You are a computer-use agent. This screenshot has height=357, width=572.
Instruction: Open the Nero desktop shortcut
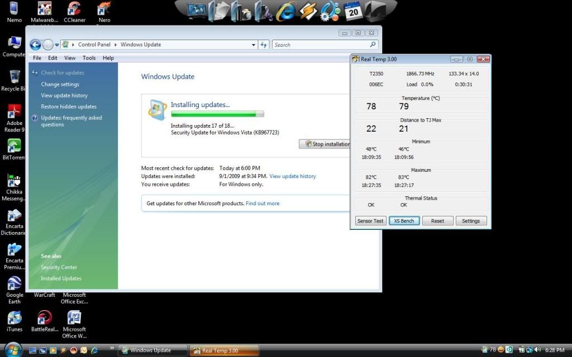(x=104, y=12)
